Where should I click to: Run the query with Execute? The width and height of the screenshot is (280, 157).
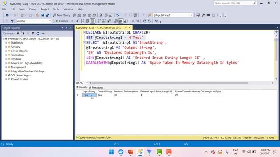click(62, 21)
